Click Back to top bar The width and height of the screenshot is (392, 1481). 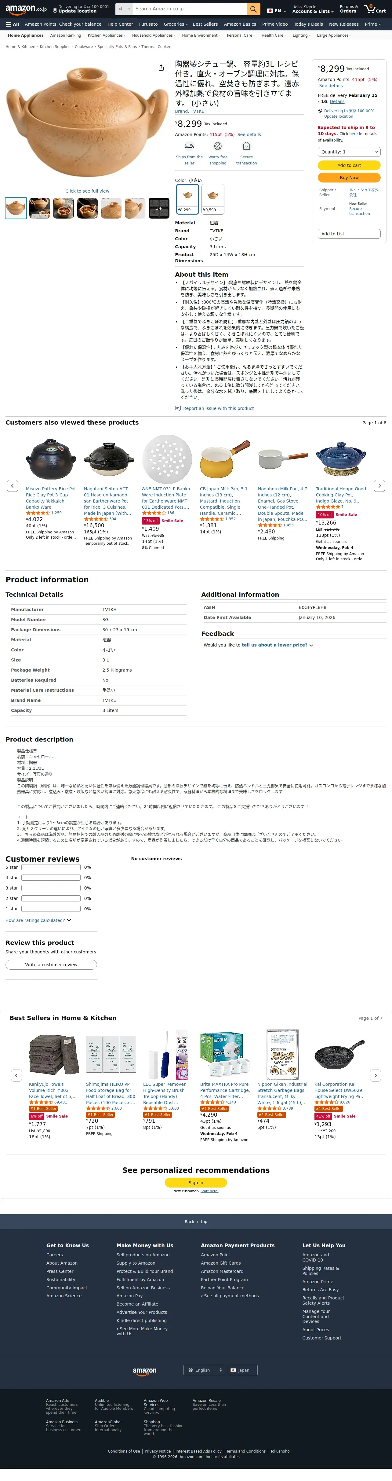coord(196,1222)
